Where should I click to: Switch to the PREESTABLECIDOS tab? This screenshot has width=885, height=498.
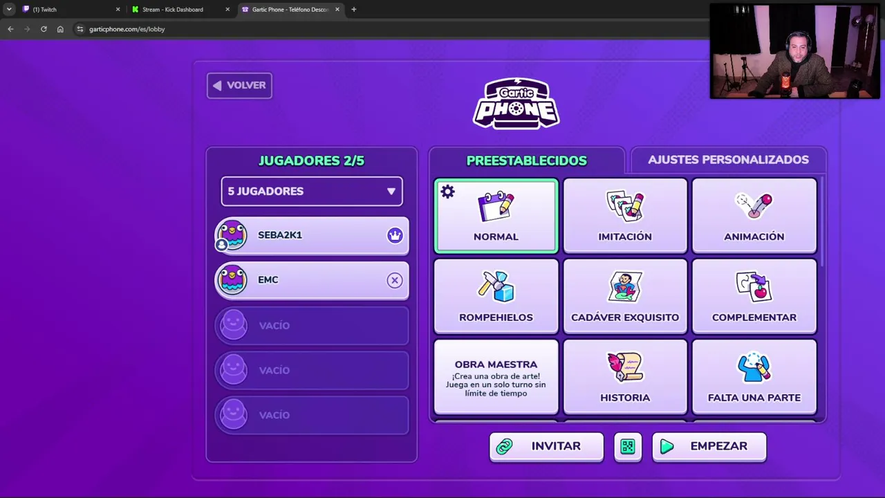(527, 160)
